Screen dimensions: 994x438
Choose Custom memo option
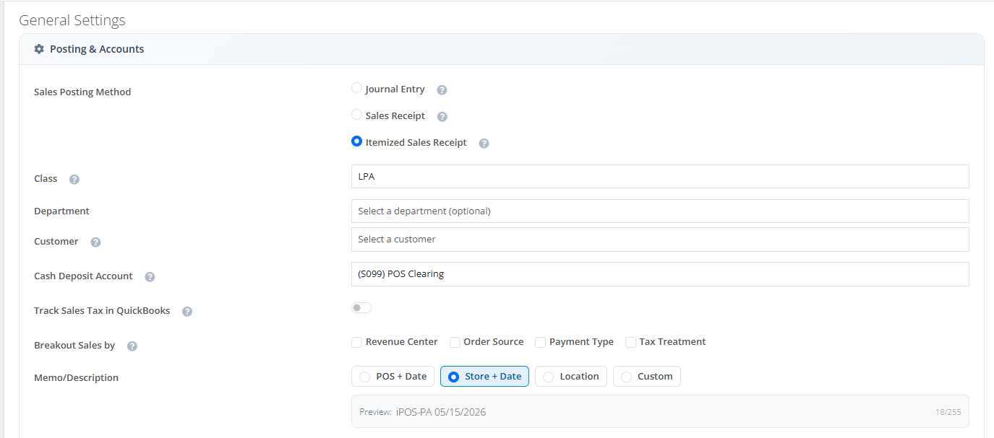[647, 377]
